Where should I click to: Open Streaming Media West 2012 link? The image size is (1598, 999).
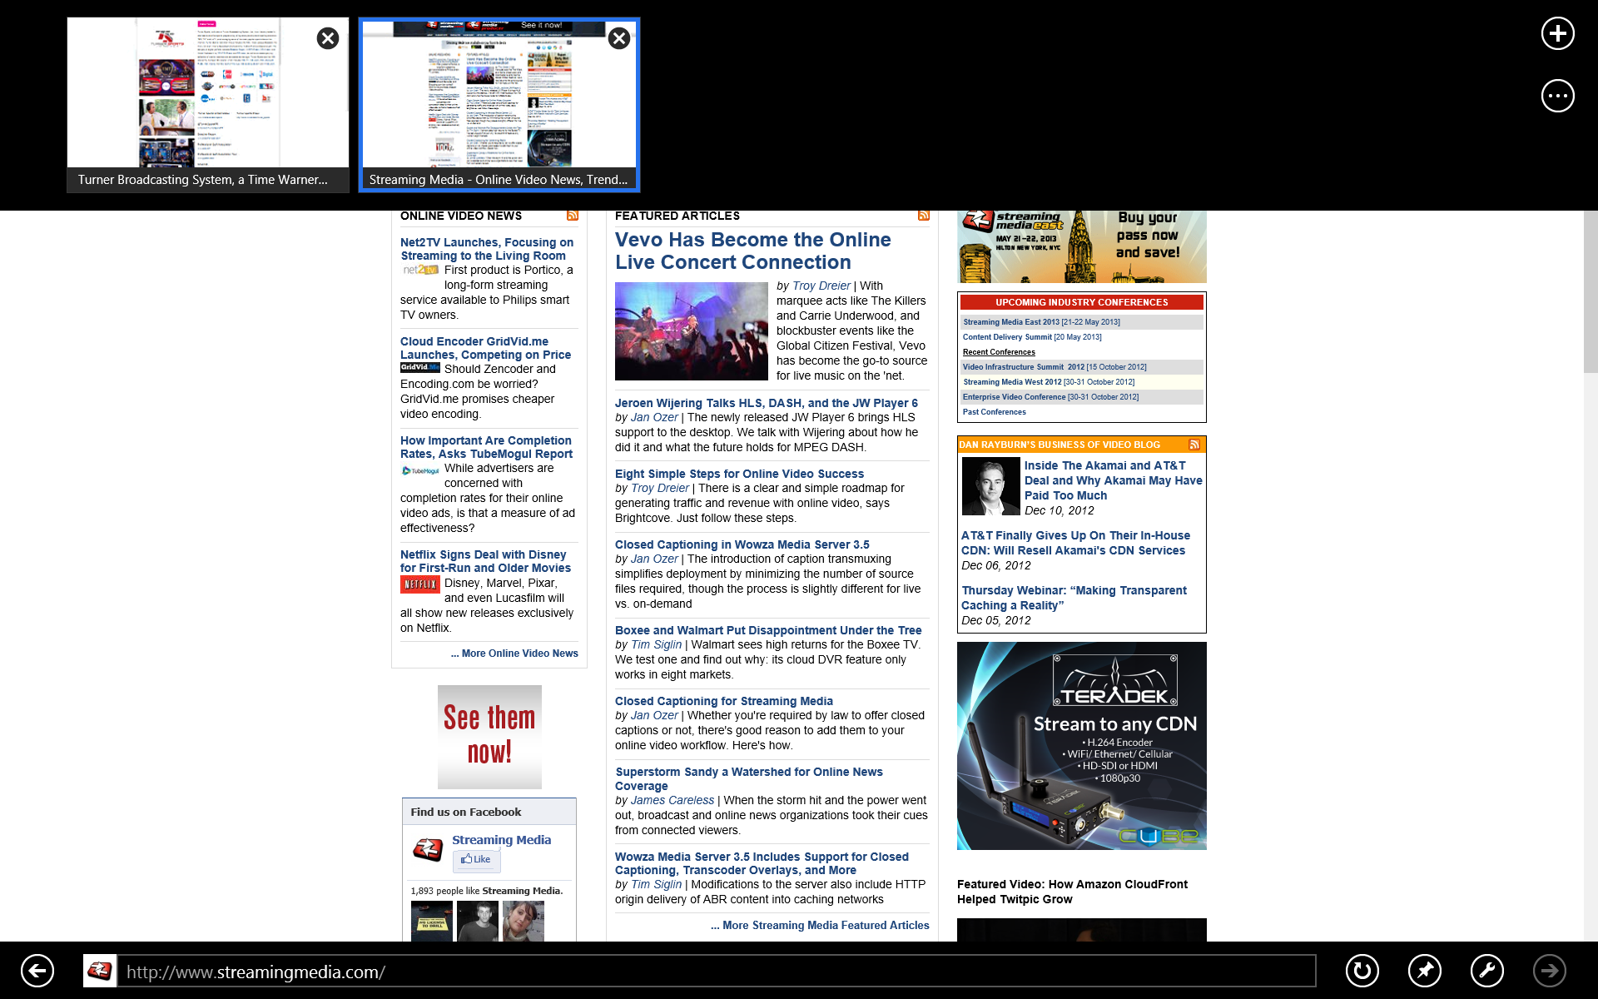(1012, 382)
